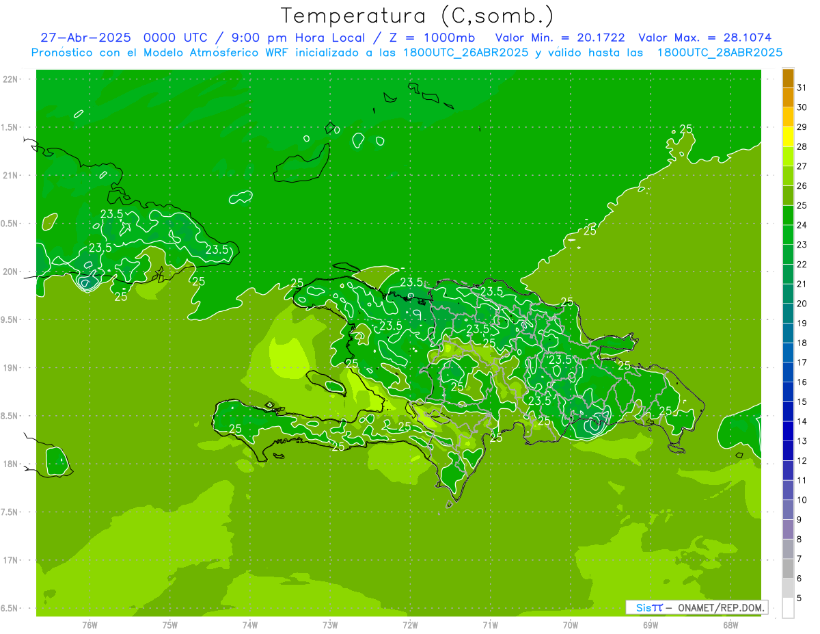The image size is (820, 634).
Task: Select the valid-until time "1800UTC_28ABR2025"
Action: (x=720, y=53)
